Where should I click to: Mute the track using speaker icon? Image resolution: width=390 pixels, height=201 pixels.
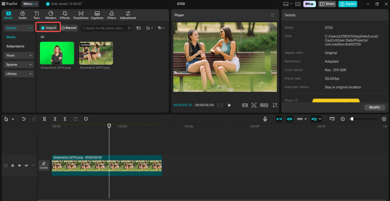26,165
